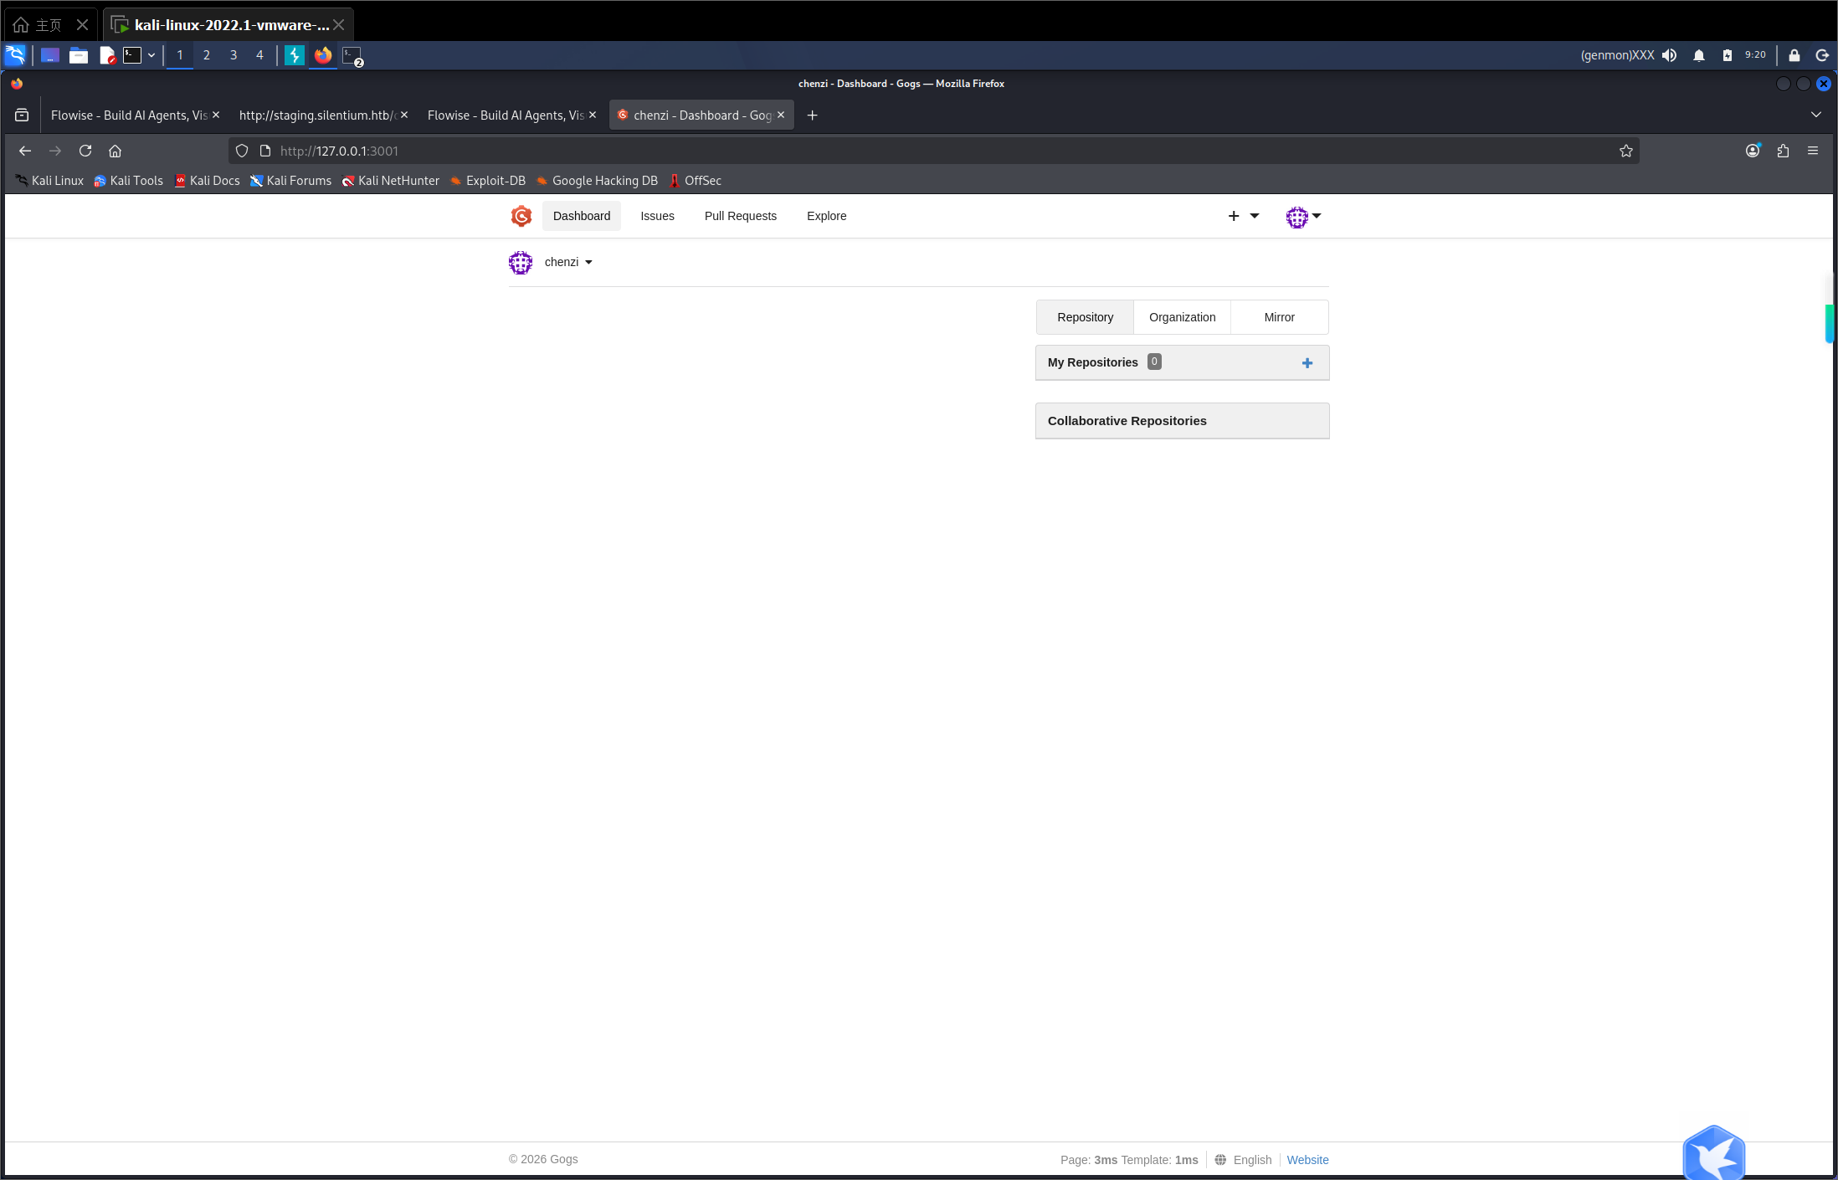Switch to first Flowise browser tab
Image resolution: width=1838 pixels, height=1180 pixels.
129,115
